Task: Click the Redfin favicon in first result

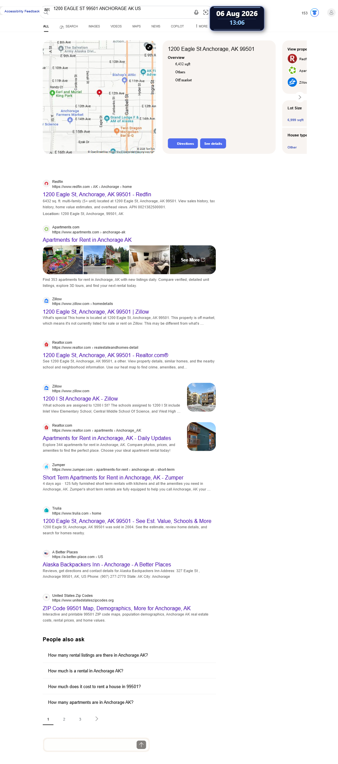Action: pos(46,184)
